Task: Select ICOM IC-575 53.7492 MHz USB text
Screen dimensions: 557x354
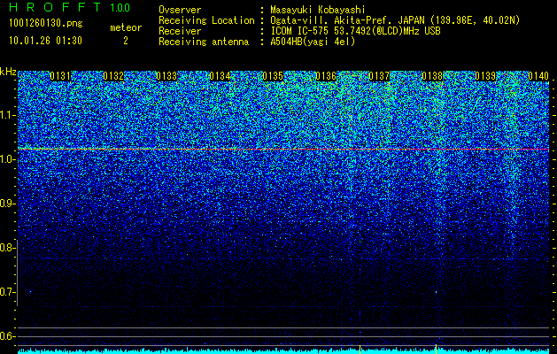Action: (x=355, y=31)
